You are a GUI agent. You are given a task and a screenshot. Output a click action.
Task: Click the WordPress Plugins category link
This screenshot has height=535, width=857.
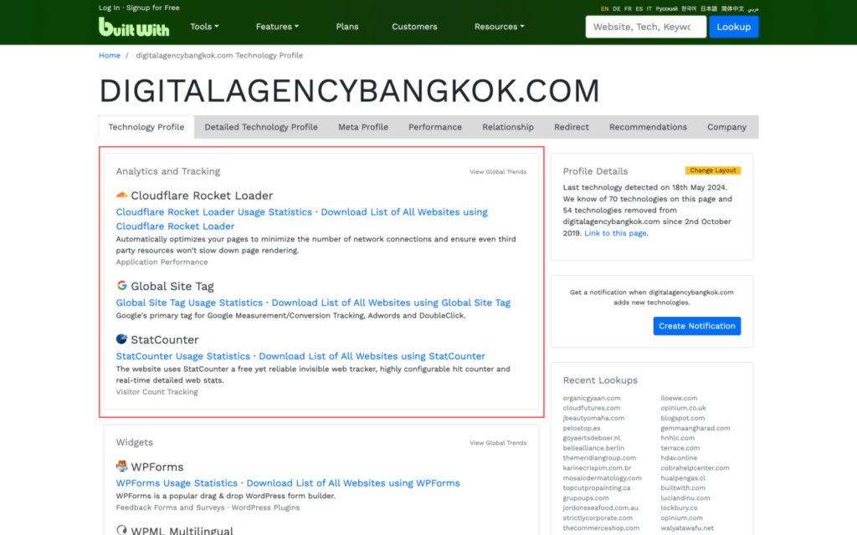pyautogui.click(x=265, y=507)
